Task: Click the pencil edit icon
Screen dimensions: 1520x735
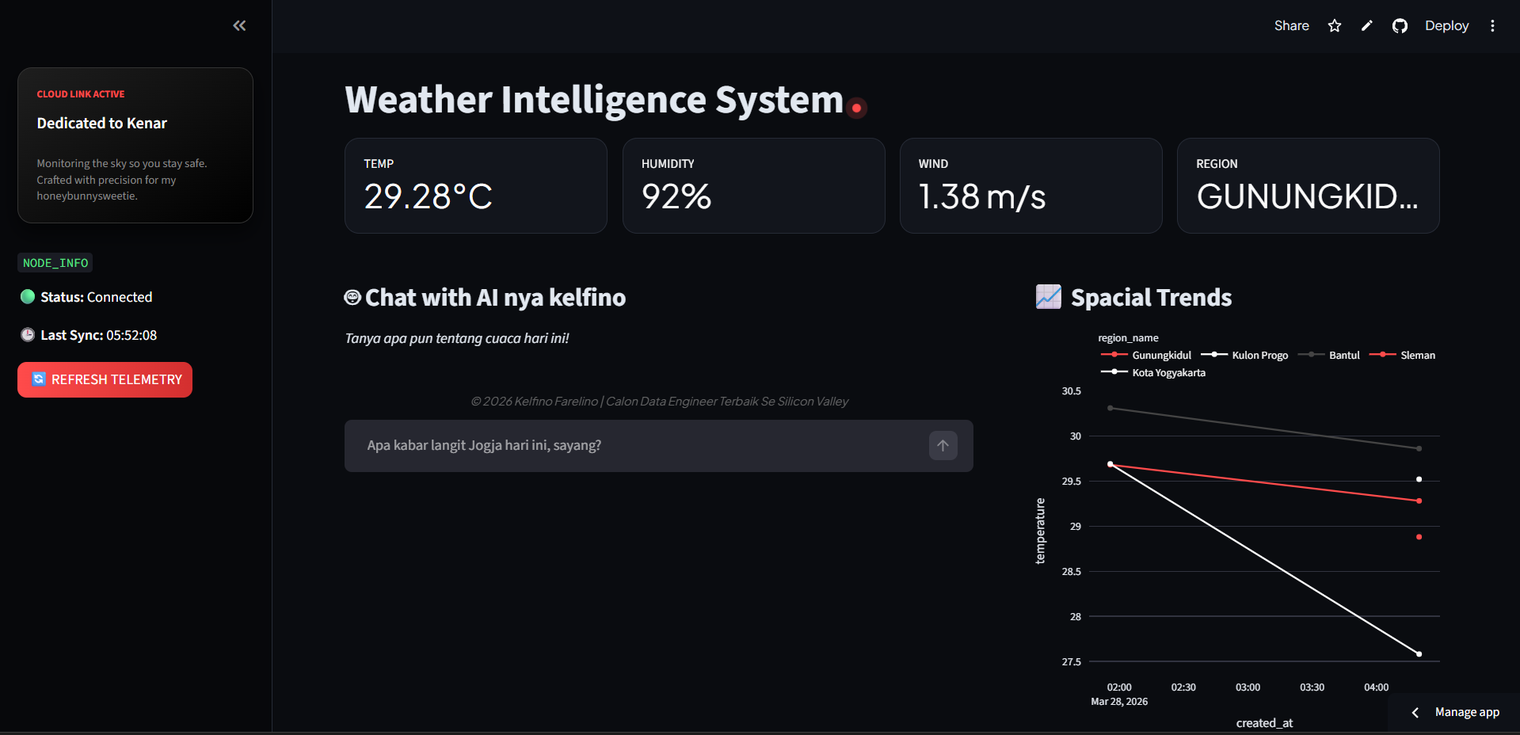Action: [x=1367, y=26]
